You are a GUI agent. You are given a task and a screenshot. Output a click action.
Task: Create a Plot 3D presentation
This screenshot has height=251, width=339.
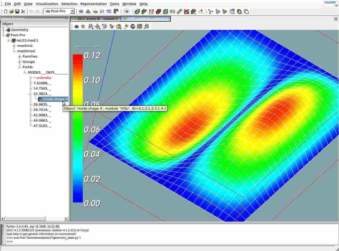pos(186,11)
